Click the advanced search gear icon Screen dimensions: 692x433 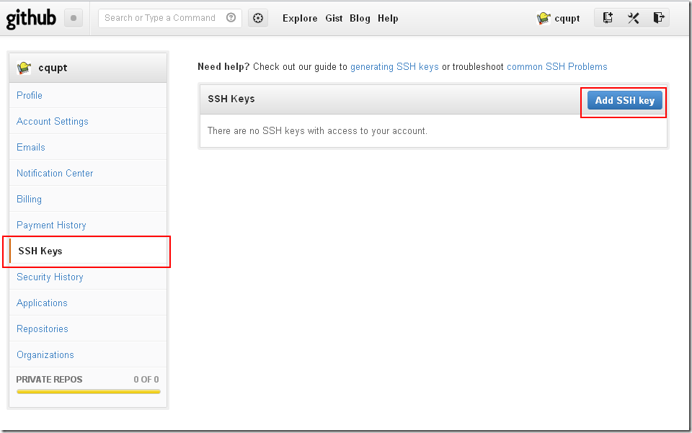point(258,18)
